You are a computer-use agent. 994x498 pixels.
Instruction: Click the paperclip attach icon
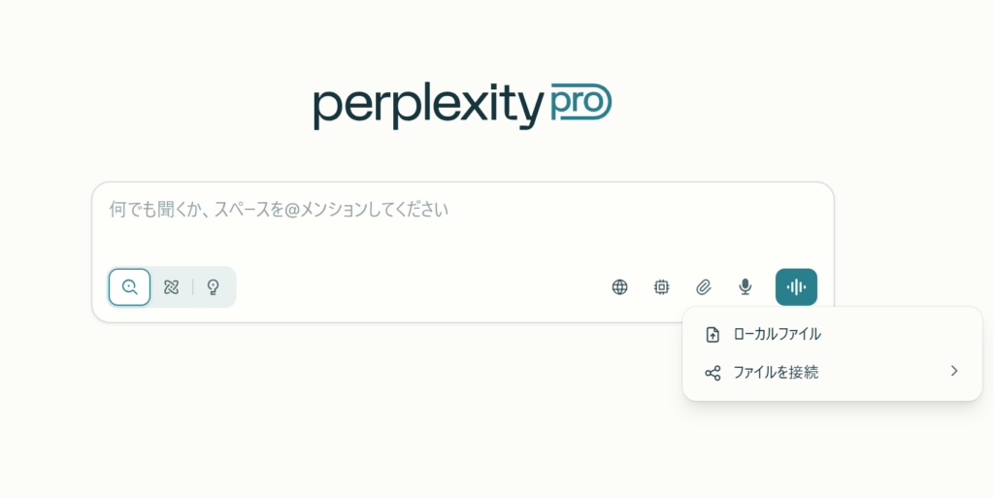[703, 287]
